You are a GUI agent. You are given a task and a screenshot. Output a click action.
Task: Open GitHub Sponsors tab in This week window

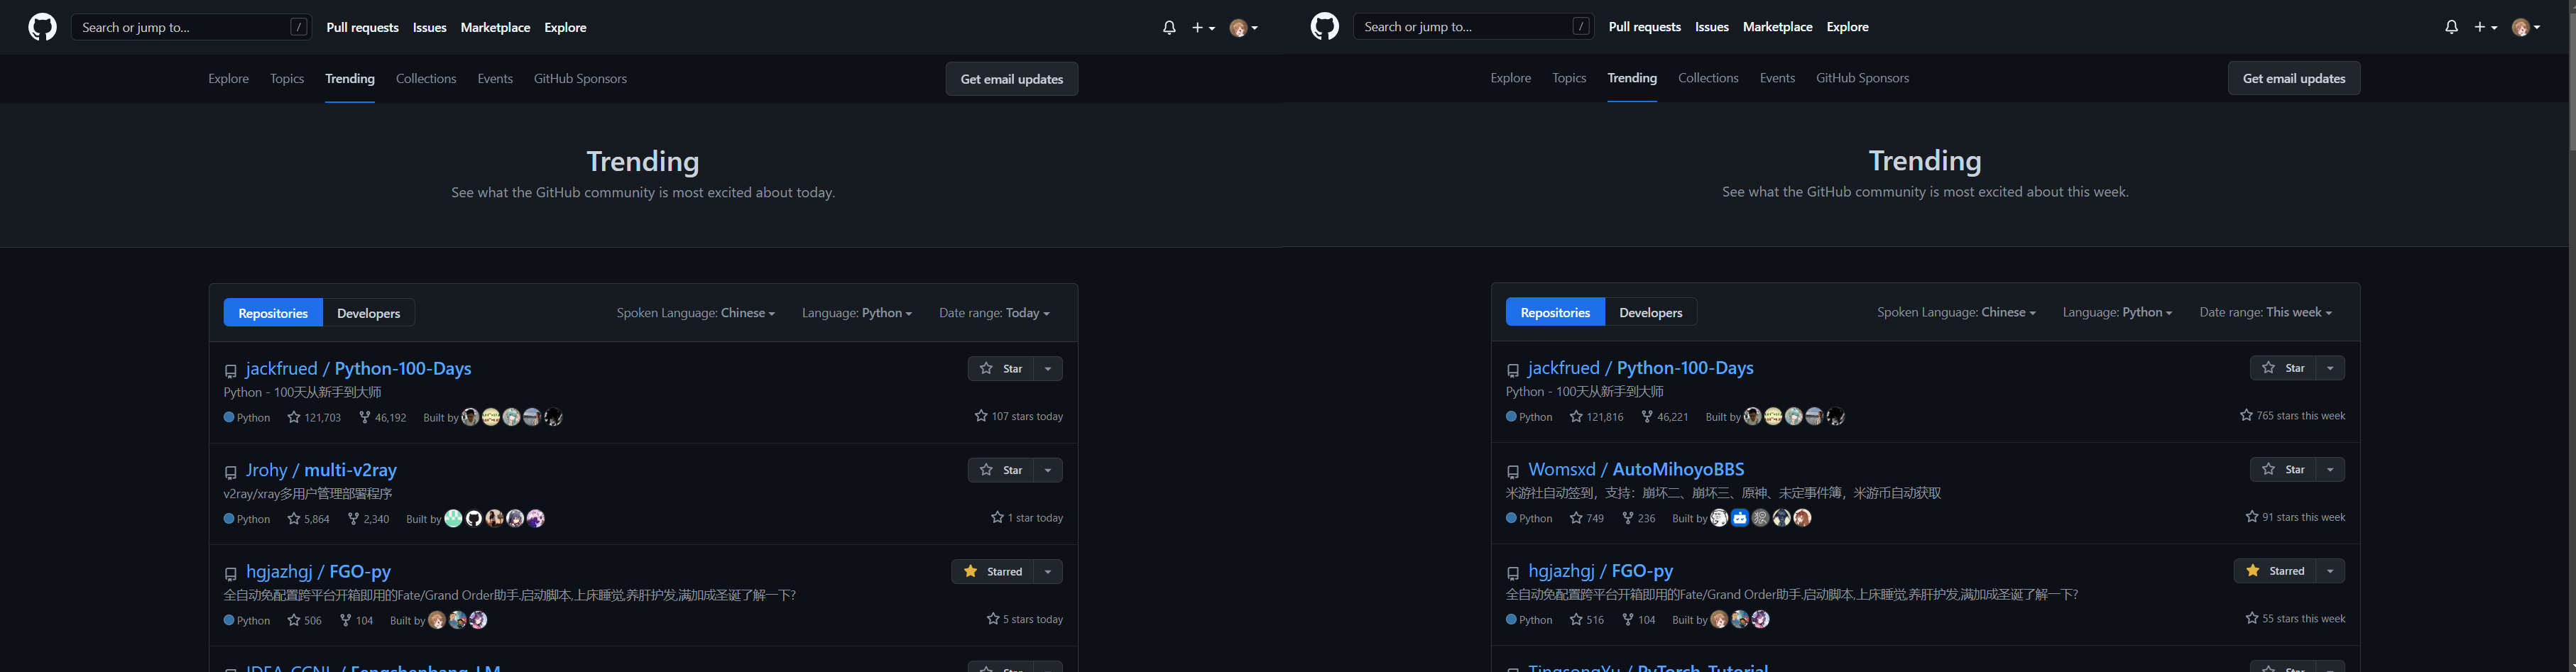coord(1862,78)
